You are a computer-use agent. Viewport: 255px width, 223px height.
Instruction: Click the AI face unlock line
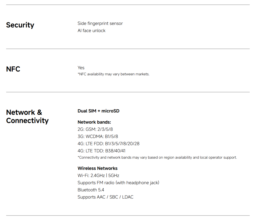pyautogui.click(x=91, y=31)
